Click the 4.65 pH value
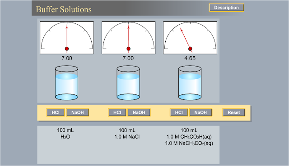The height and width of the screenshot is (166, 289). tap(190, 58)
